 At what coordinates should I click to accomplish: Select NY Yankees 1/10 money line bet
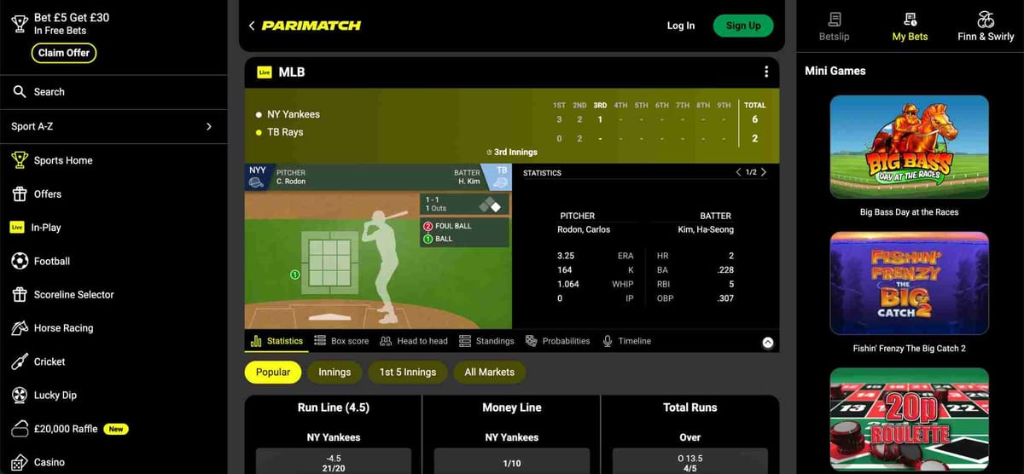tap(512, 461)
